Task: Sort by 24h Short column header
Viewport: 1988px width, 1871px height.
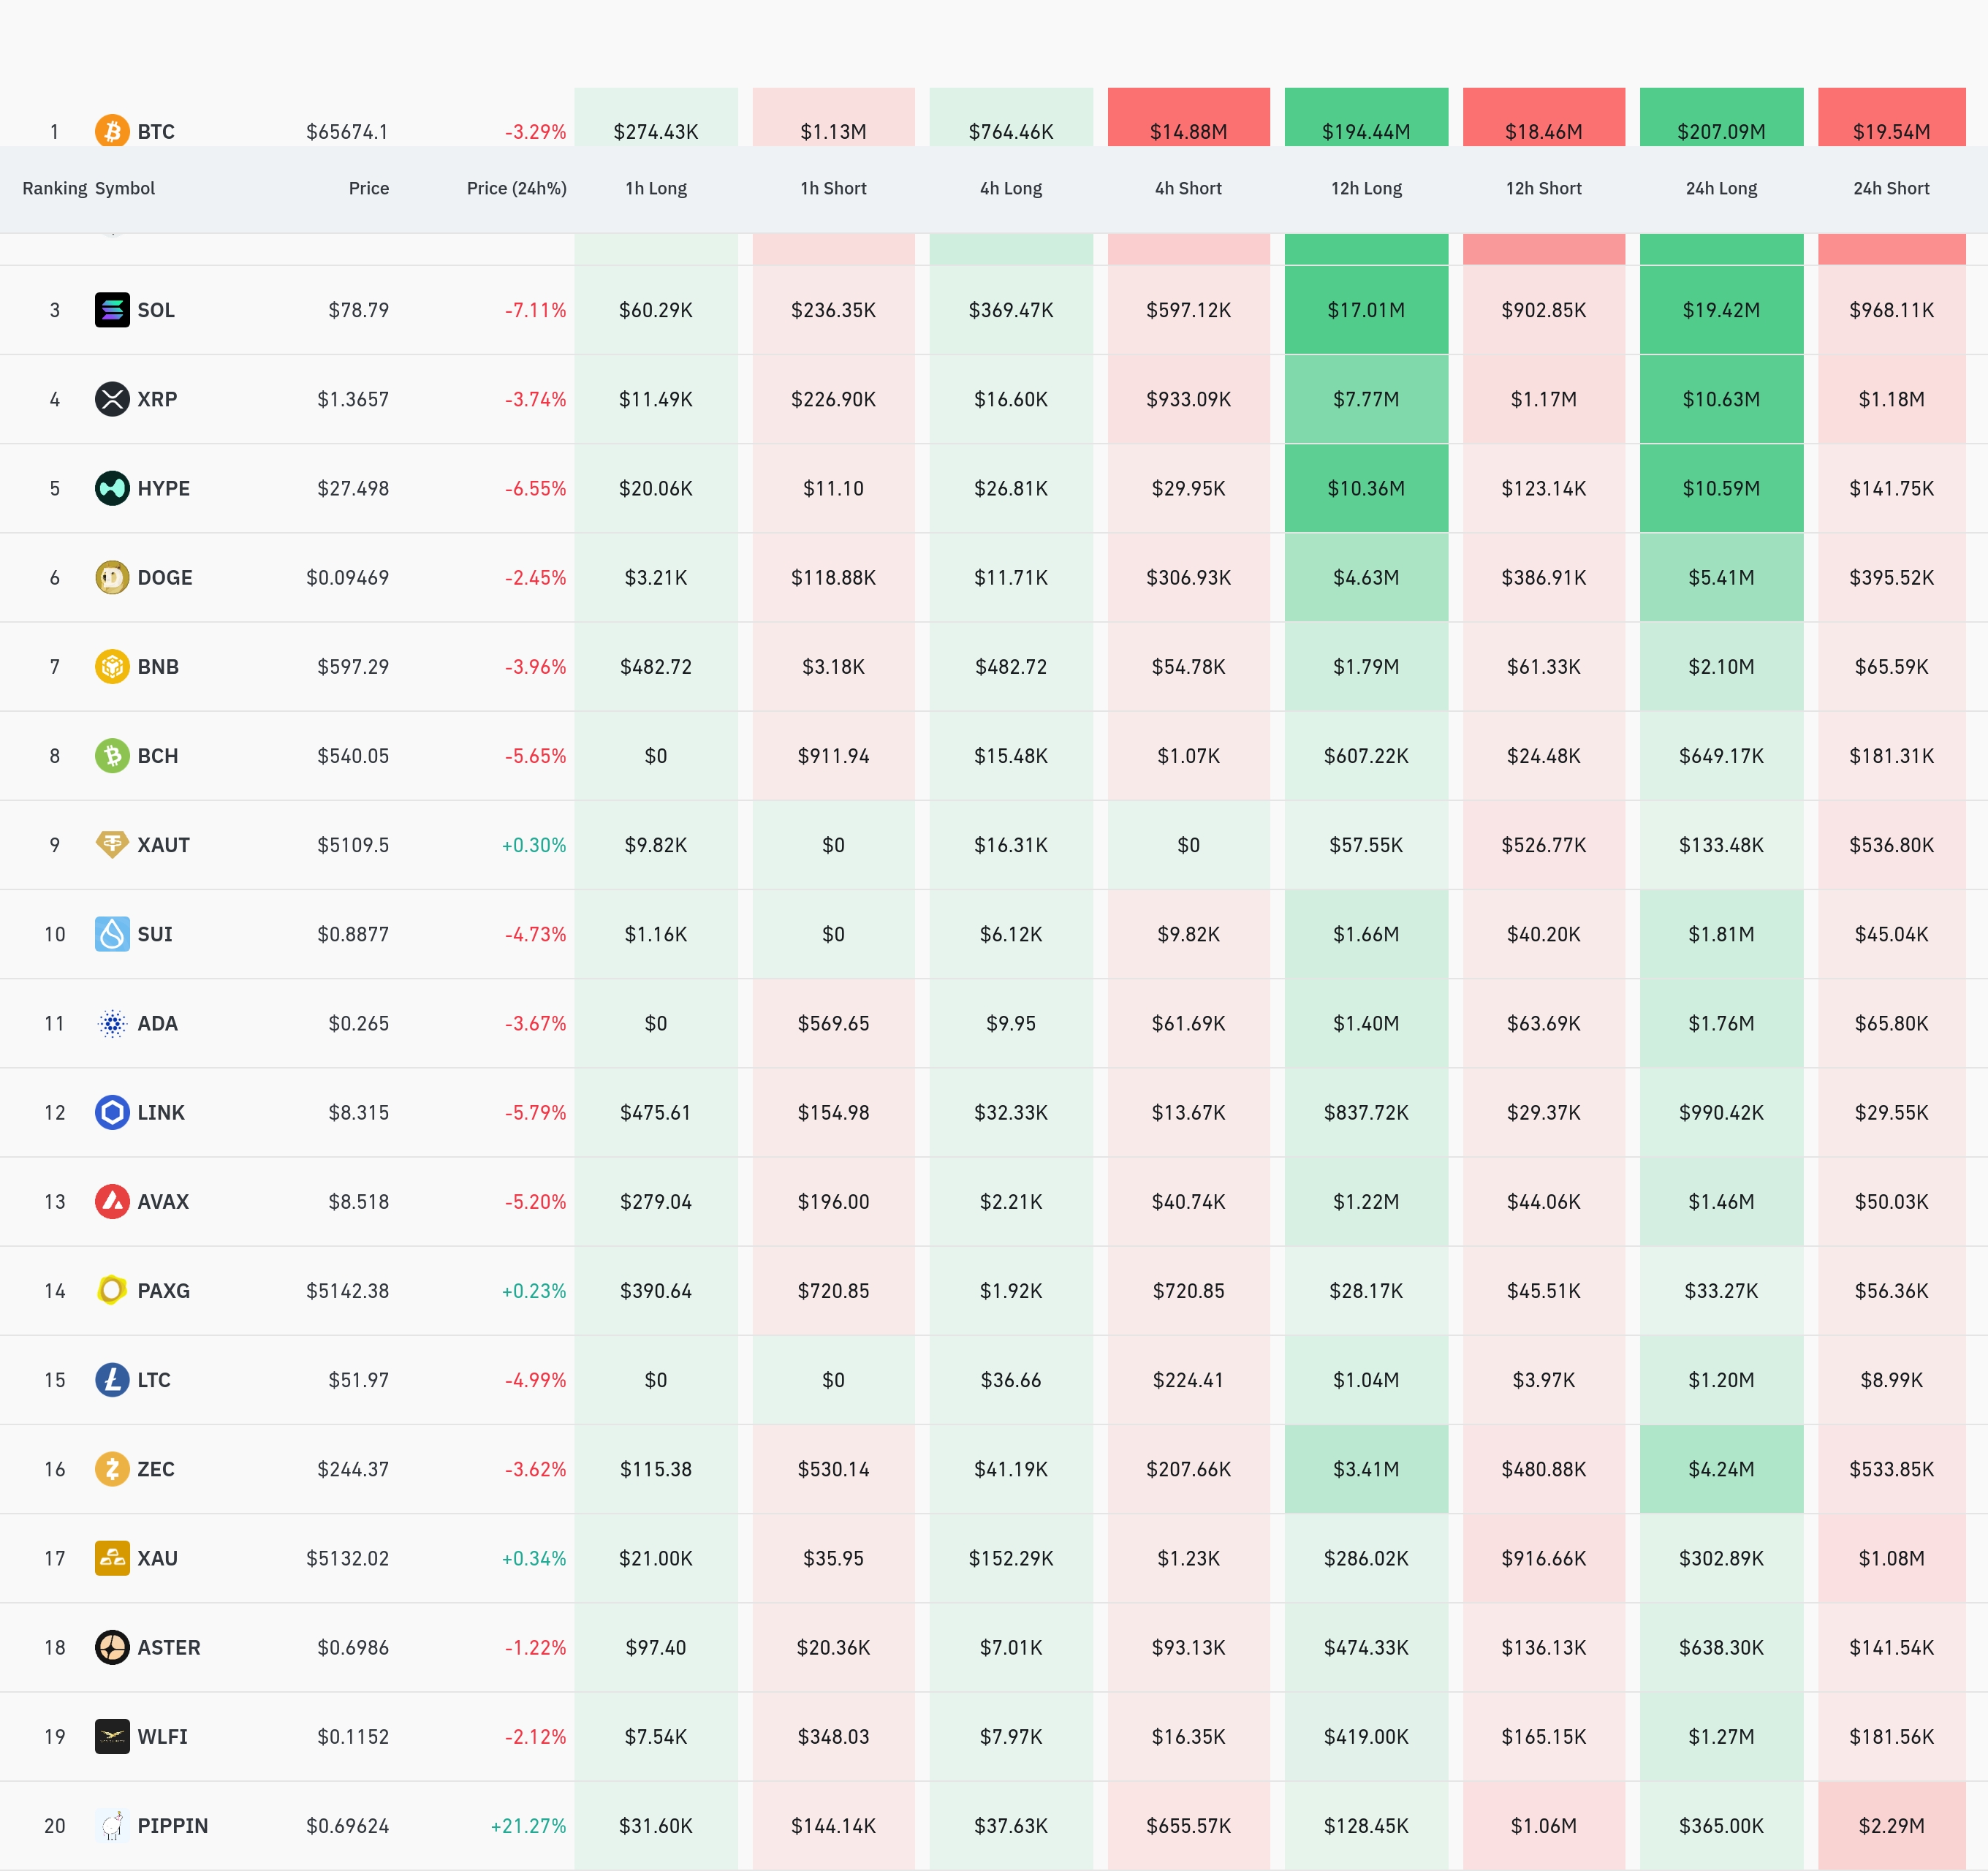Action: point(1891,188)
